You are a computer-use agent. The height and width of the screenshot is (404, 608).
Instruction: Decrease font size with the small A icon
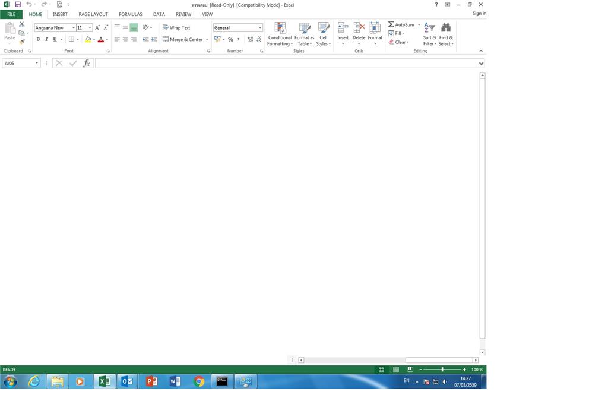click(x=106, y=27)
